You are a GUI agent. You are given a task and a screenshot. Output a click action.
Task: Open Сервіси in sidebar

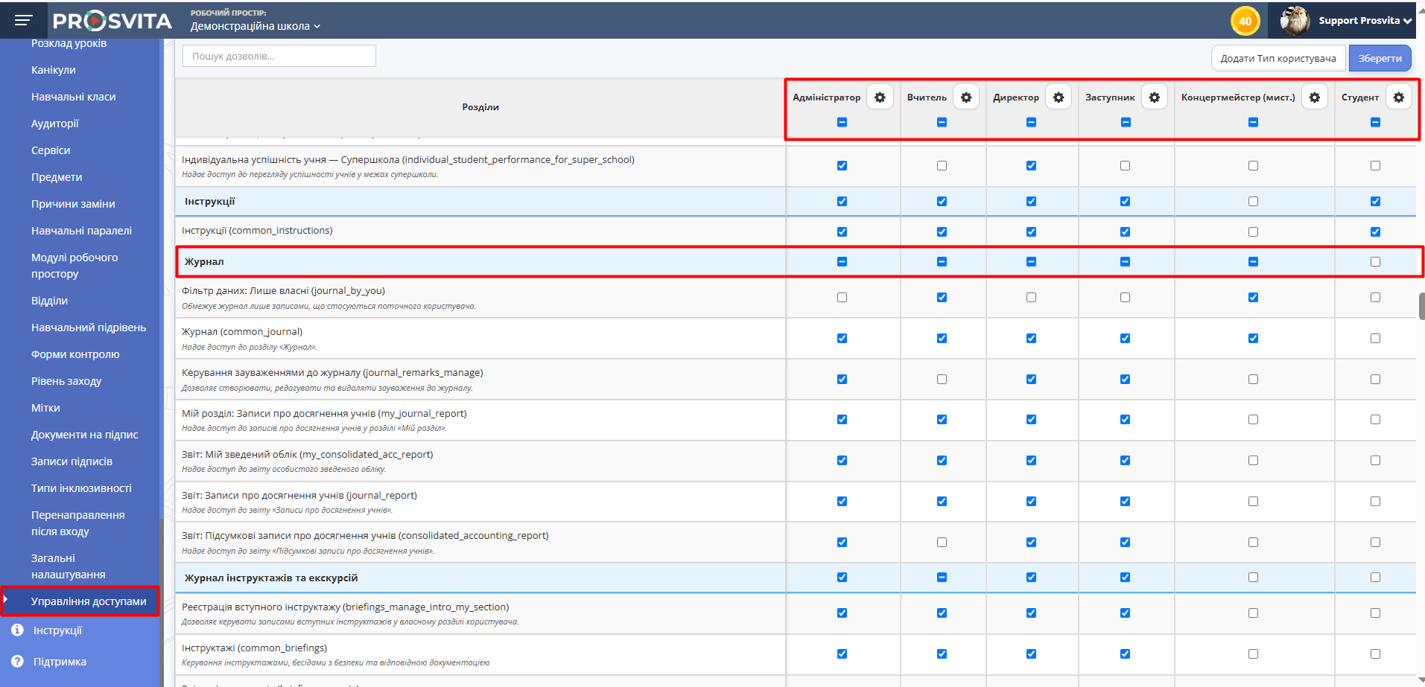coord(51,150)
